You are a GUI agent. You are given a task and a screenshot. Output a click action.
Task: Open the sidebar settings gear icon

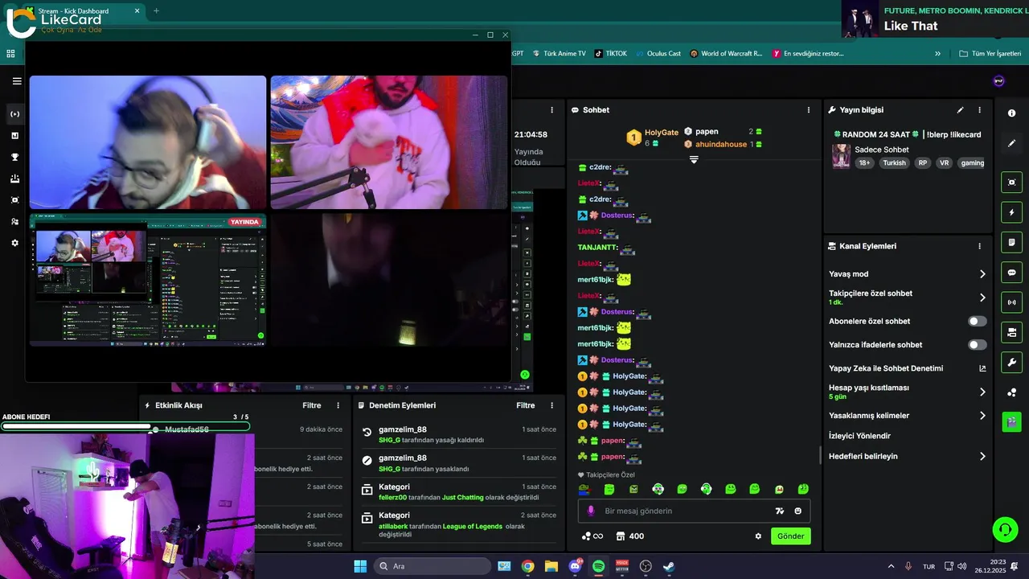click(14, 243)
